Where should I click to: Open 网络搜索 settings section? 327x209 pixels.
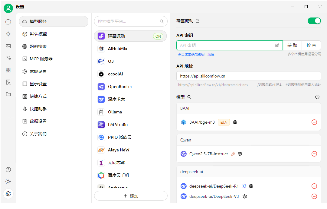point(54,46)
